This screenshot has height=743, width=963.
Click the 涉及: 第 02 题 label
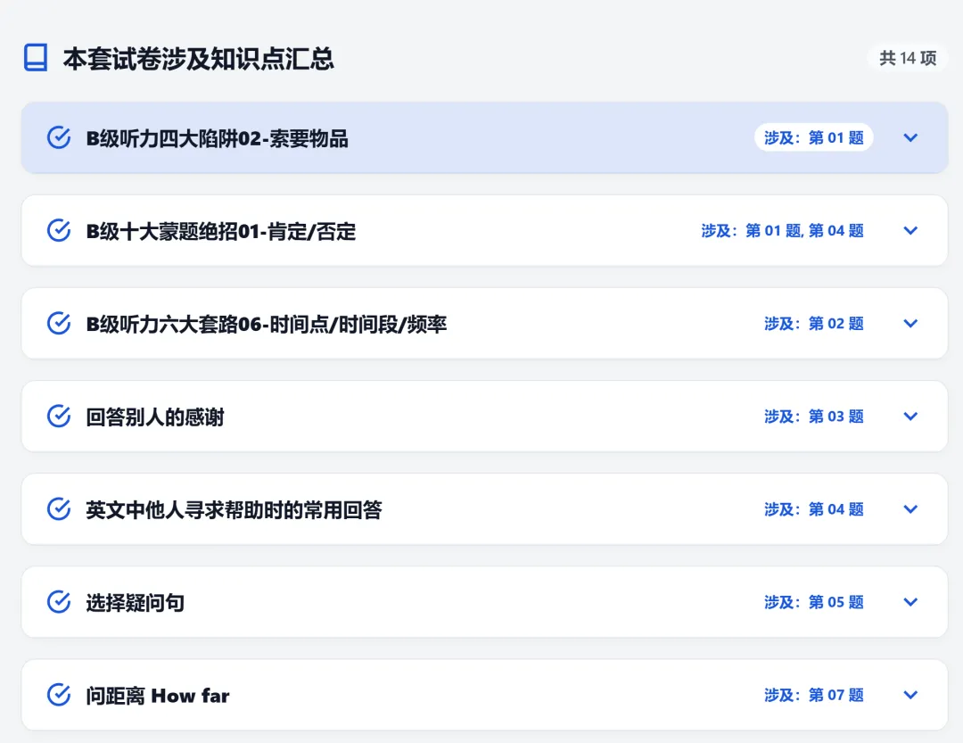(x=814, y=323)
